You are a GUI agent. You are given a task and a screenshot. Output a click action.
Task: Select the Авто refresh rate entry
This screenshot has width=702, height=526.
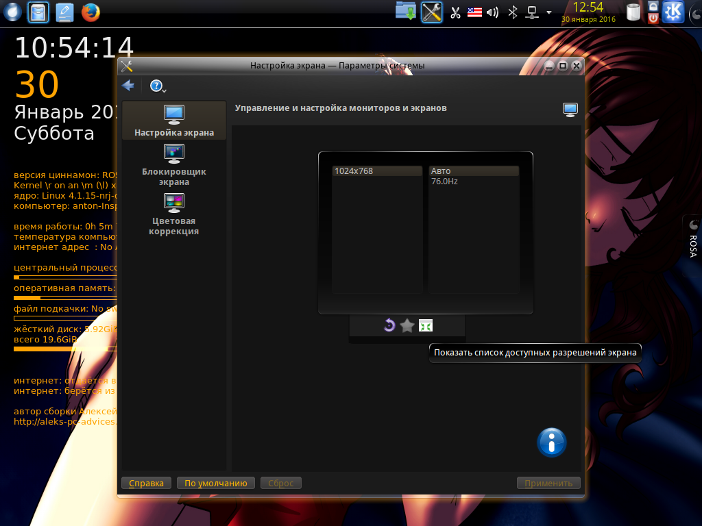tap(474, 171)
